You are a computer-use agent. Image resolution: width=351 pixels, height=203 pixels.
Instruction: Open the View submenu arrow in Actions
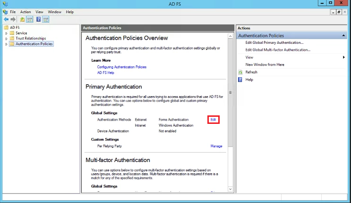pyautogui.click(x=343, y=57)
